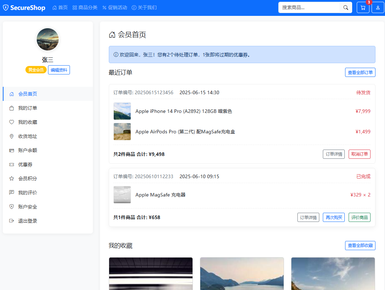Click the user avatar photo of 张三
The height and width of the screenshot is (290, 385).
coord(48,39)
